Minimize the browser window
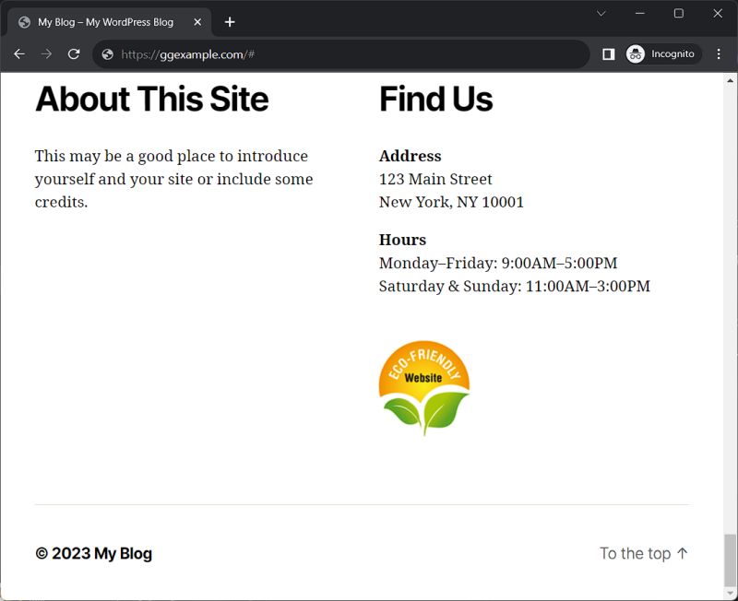Screen dimensions: 738x601 click(639, 13)
